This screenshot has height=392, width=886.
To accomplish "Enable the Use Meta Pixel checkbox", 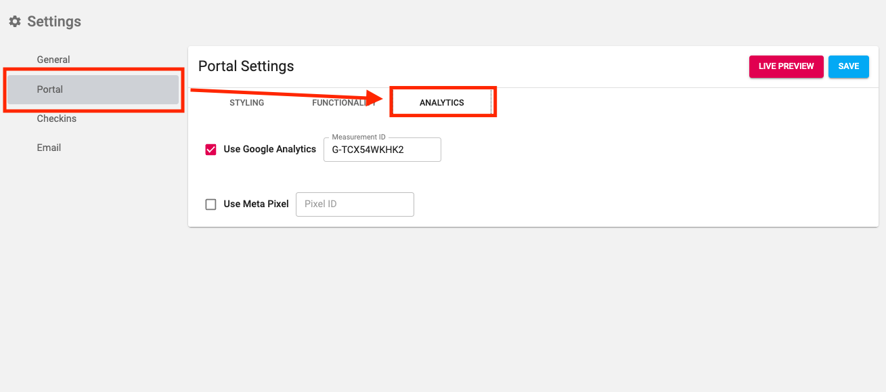I will tap(211, 204).
